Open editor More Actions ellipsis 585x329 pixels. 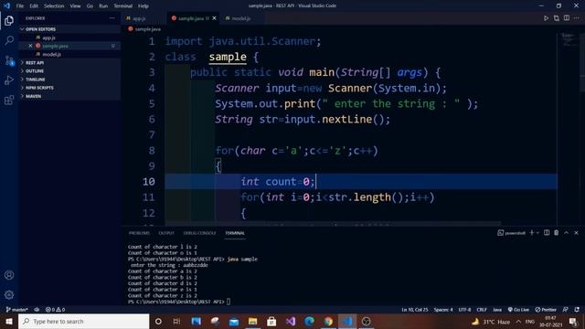click(577, 18)
